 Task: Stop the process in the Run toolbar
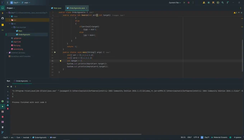click(11, 87)
